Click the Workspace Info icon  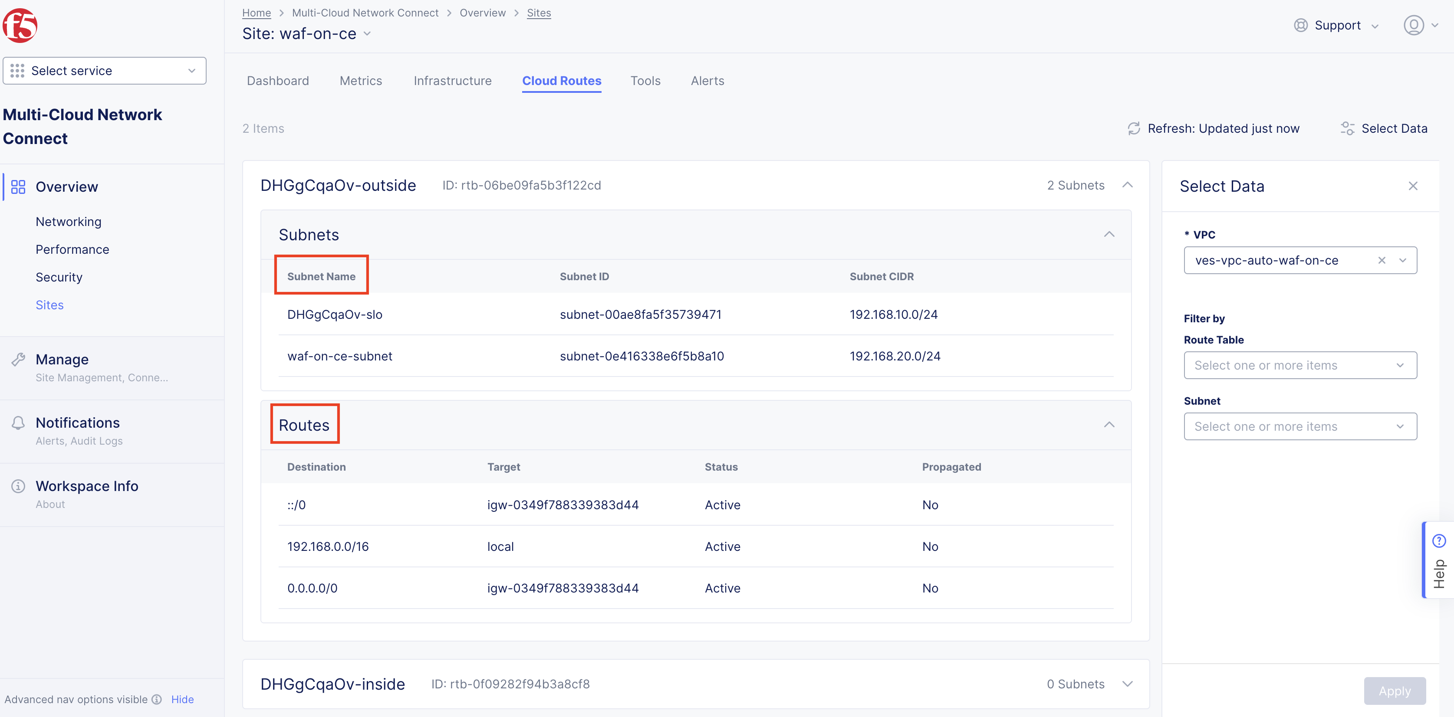pyautogui.click(x=17, y=486)
